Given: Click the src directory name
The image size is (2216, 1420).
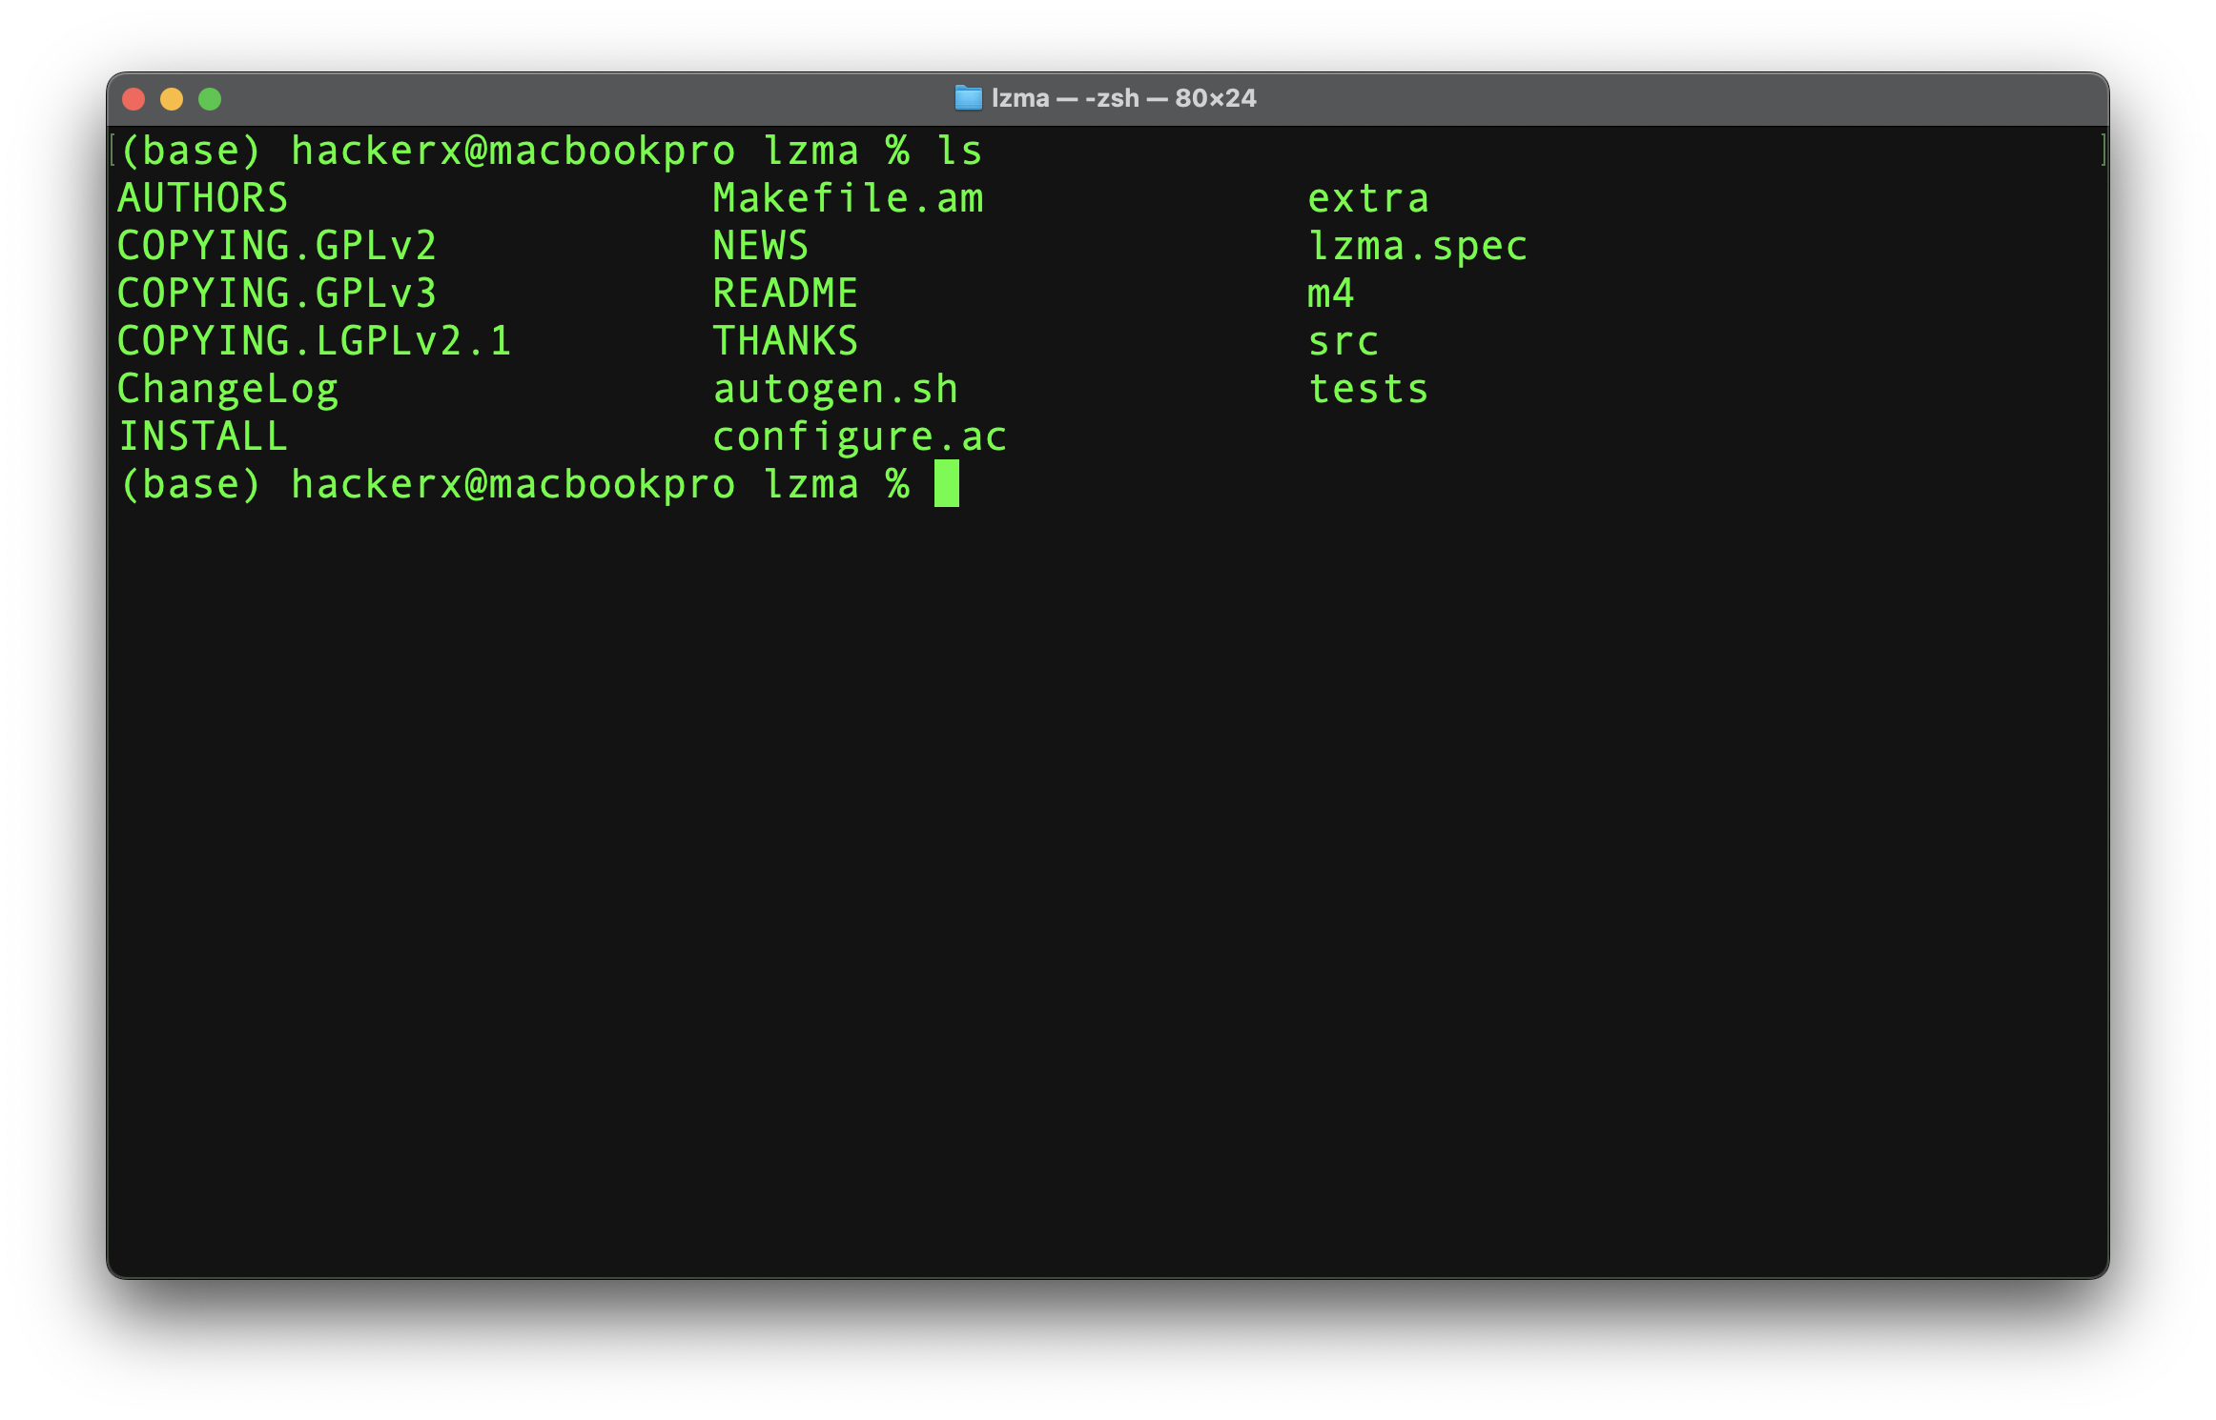Looking at the screenshot, I should click(1344, 341).
